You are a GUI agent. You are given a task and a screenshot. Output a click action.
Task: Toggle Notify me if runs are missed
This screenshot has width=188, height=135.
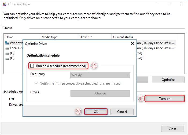click(x=36, y=84)
